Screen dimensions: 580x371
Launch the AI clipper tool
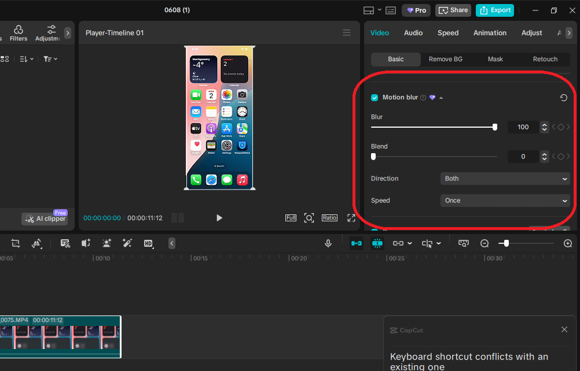45,218
